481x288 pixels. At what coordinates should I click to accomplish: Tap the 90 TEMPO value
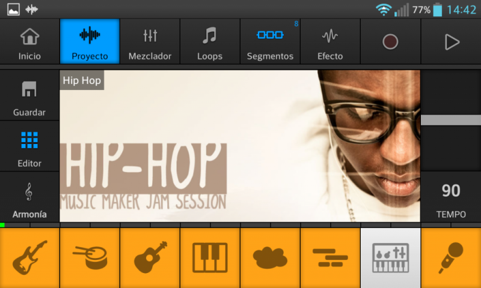click(x=450, y=198)
